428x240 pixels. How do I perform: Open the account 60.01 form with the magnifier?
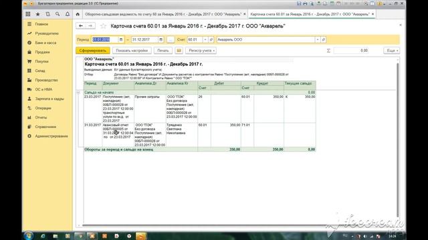211,40
